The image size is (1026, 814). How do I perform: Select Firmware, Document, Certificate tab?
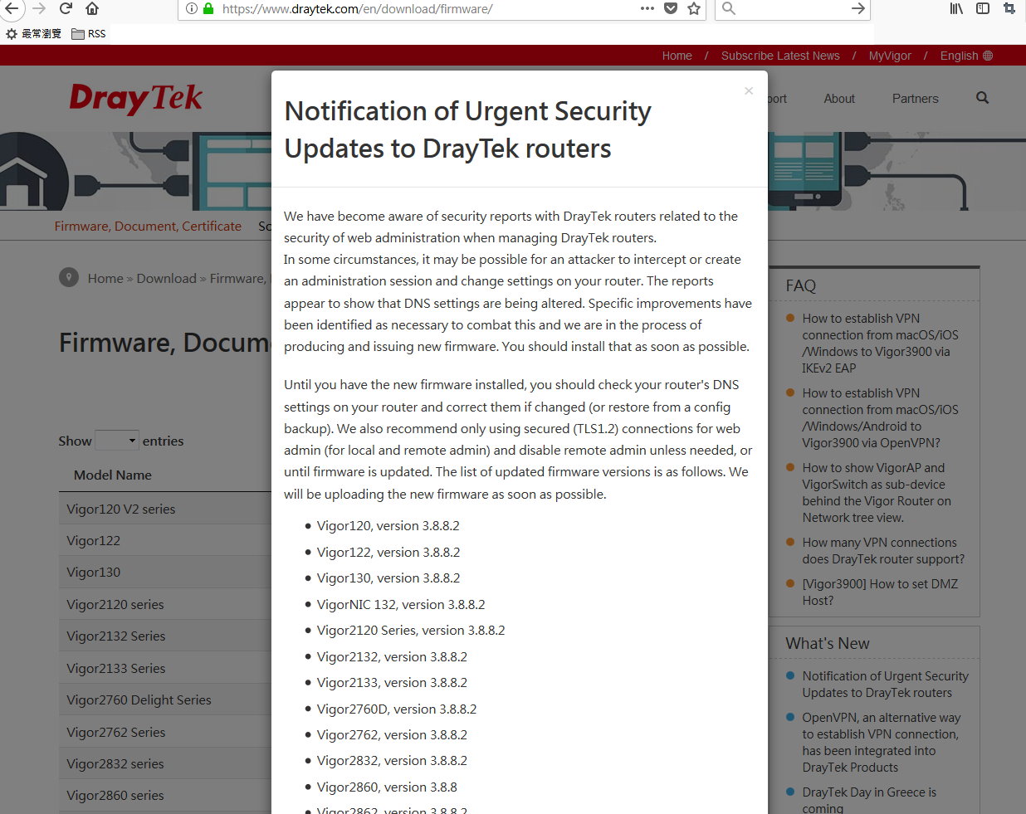(148, 226)
